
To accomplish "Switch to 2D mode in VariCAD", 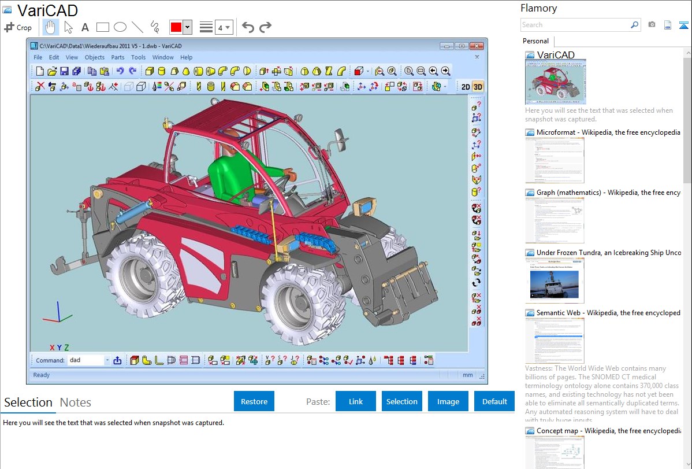I will pos(465,87).
